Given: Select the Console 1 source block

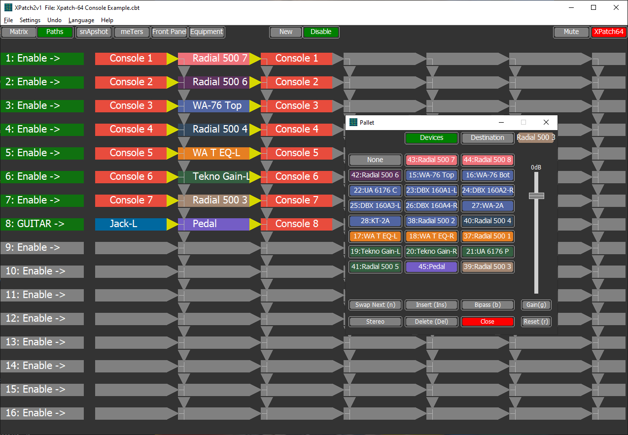Looking at the screenshot, I should [131, 59].
